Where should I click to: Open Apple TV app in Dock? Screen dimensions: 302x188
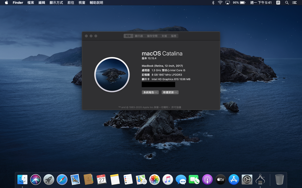click(x=221, y=180)
